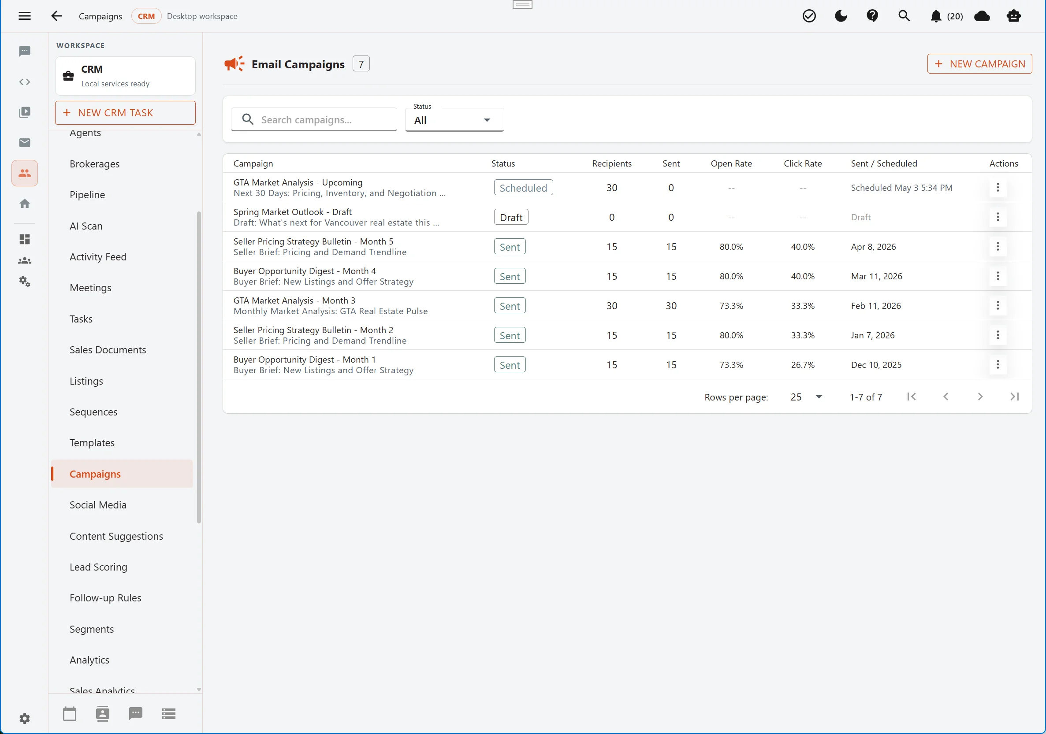Open actions menu for Buyer Opportunity Digest Month 1
Viewport: 1046px width, 734px height.
point(998,364)
